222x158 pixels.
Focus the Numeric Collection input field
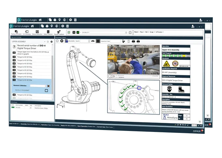click(x=38, y=86)
